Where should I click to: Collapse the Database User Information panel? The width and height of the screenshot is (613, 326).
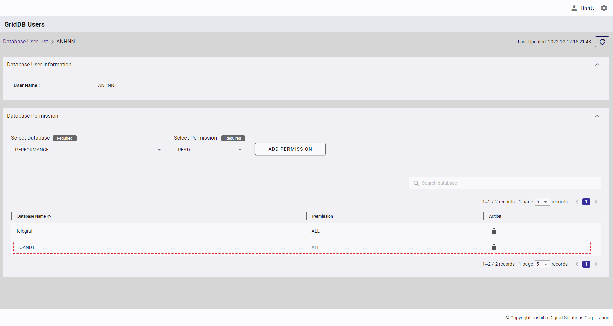coord(597,65)
